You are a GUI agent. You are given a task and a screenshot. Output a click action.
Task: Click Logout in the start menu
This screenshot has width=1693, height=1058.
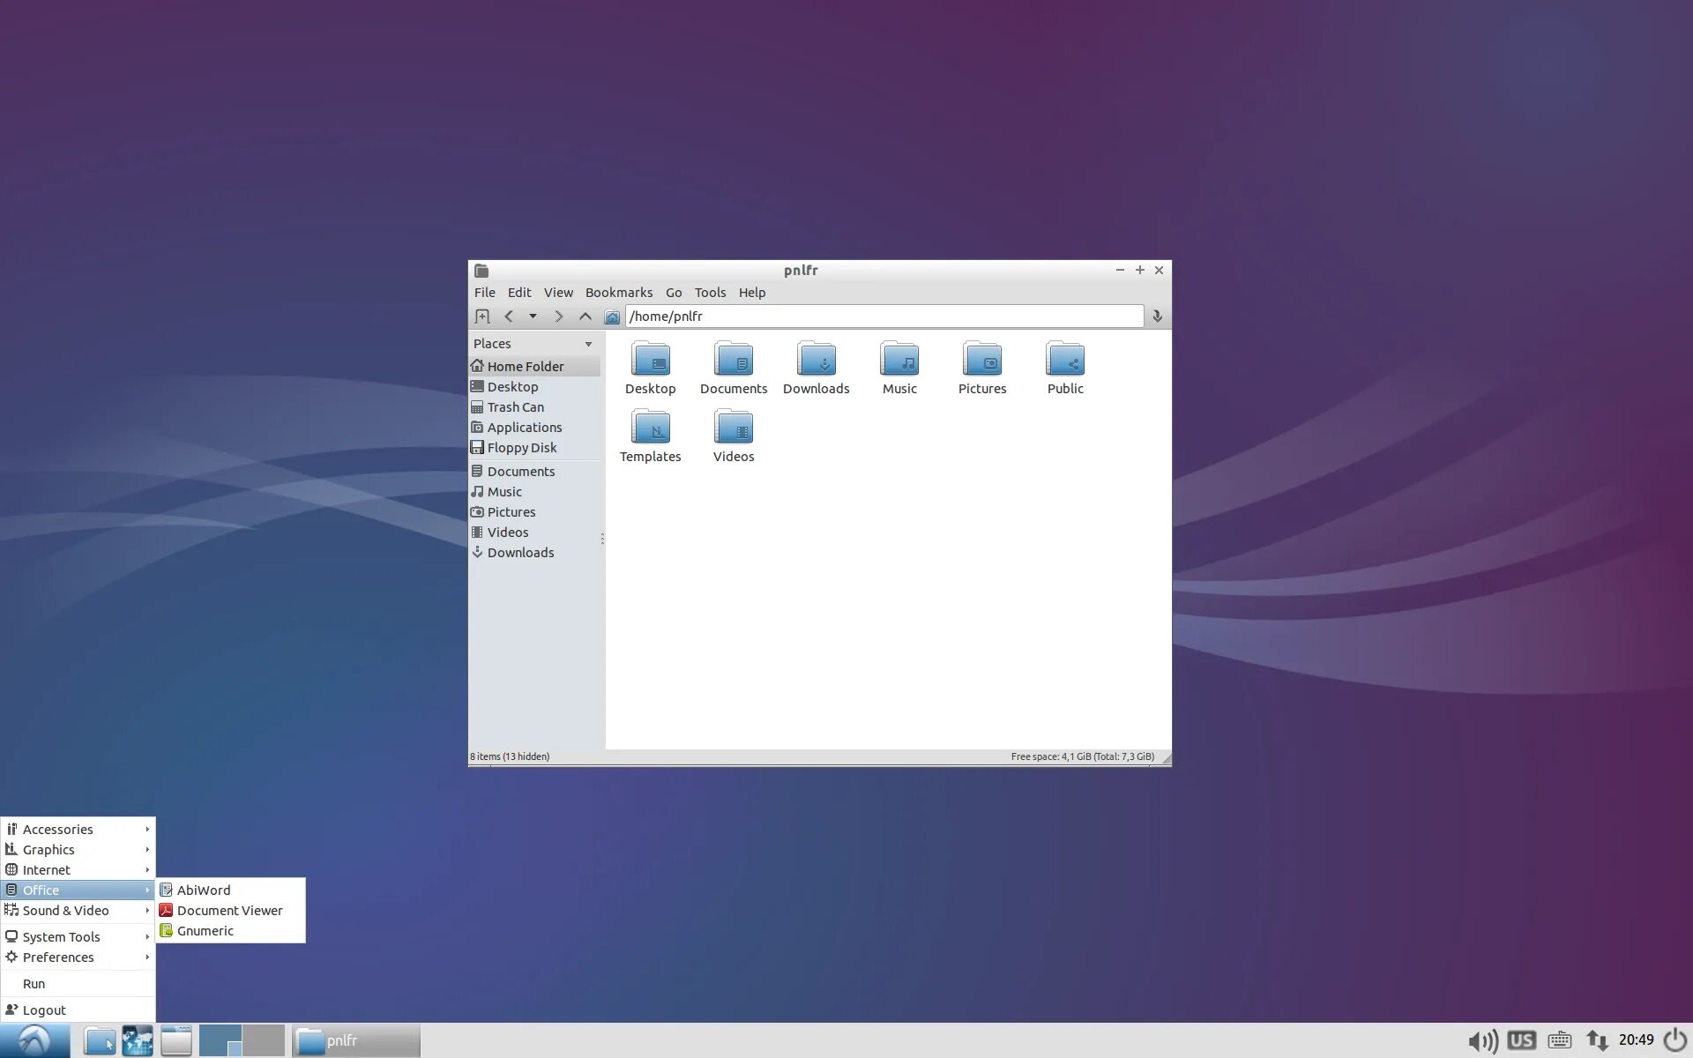44,1010
